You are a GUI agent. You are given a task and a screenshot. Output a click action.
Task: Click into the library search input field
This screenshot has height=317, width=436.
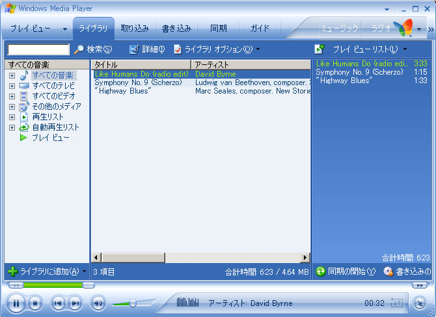38,49
